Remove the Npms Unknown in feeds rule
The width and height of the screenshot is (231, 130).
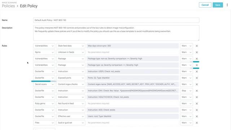point(197,52)
